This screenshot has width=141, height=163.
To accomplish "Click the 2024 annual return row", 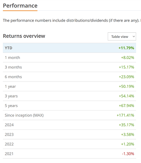I will 69,125.
